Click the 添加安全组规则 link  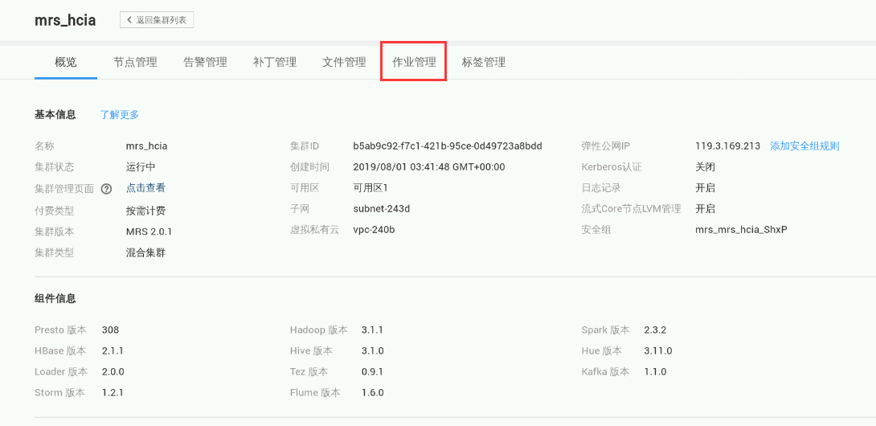point(804,146)
